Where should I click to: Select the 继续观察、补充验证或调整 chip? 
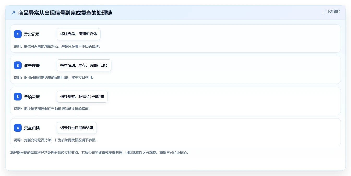pos(82,97)
